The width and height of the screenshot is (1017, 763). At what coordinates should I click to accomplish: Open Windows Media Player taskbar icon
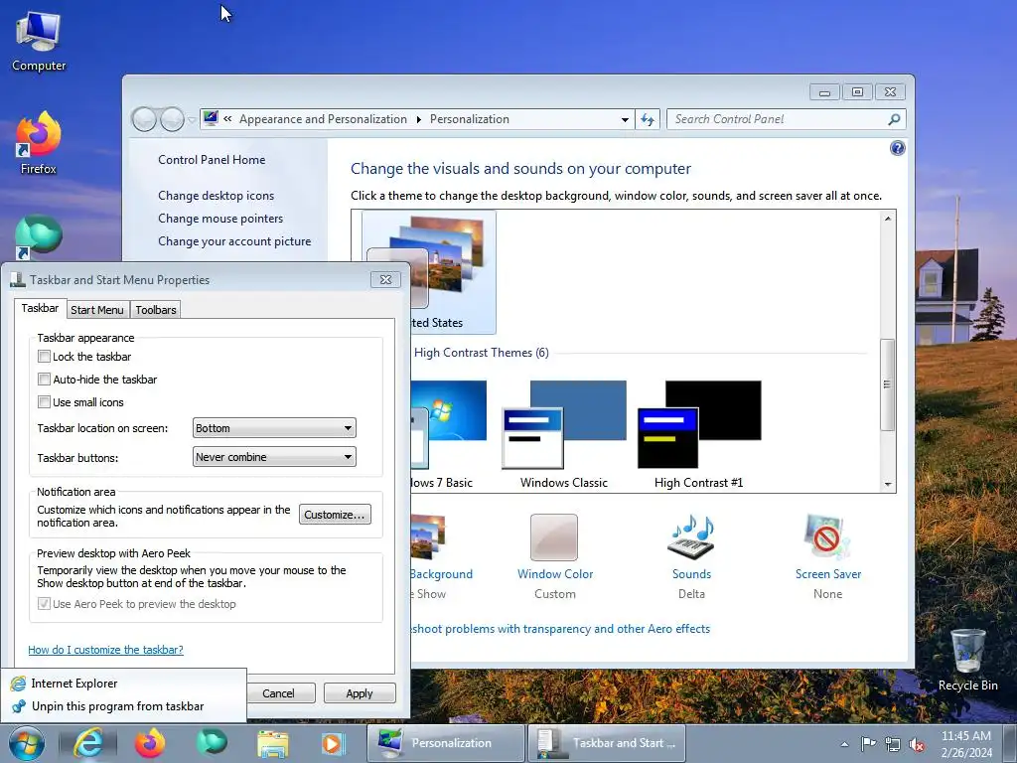click(x=334, y=743)
